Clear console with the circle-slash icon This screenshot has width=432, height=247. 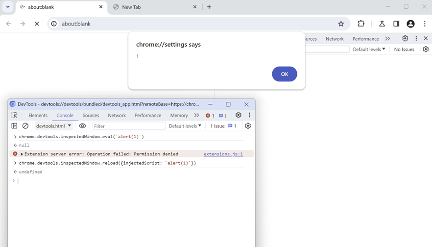point(25,126)
